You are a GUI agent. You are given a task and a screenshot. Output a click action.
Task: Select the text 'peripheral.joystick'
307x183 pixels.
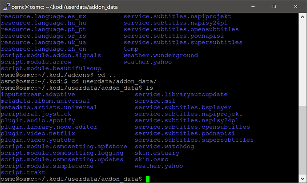pyautogui.click(x=36, y=114)
